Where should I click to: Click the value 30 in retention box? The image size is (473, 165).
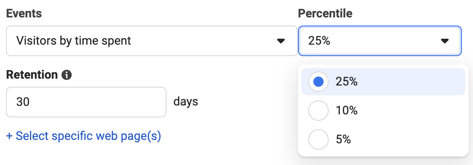tap(23, 102)
